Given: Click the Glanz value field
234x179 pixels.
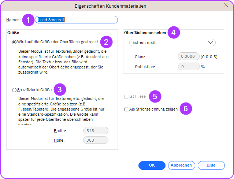Looking at the screenshot, I should point(188,56).
